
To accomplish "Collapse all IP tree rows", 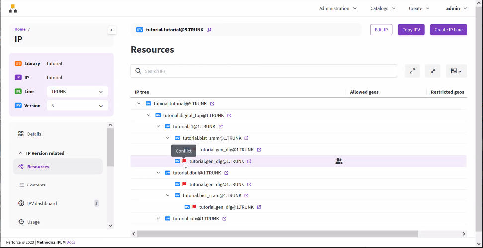I will (433, 71).
